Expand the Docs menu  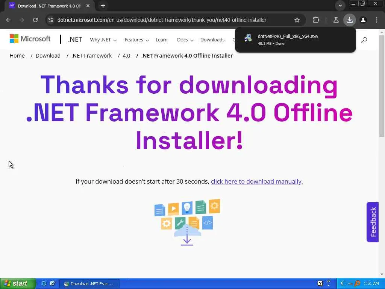point(185,40)
